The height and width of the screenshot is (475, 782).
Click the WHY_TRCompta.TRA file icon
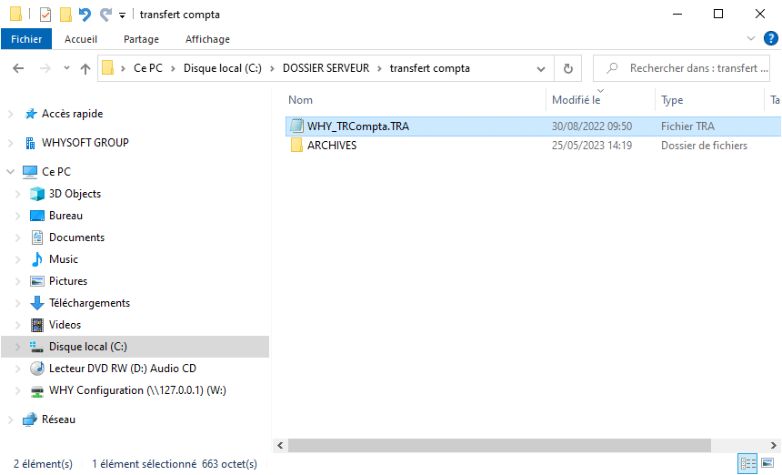tap(296, 126)
